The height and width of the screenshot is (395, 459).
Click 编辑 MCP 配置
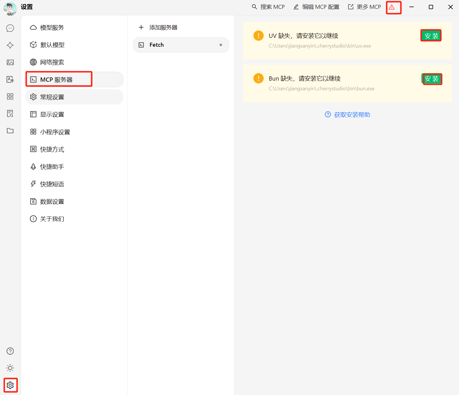pyautogui.click(x=316, y=7)
